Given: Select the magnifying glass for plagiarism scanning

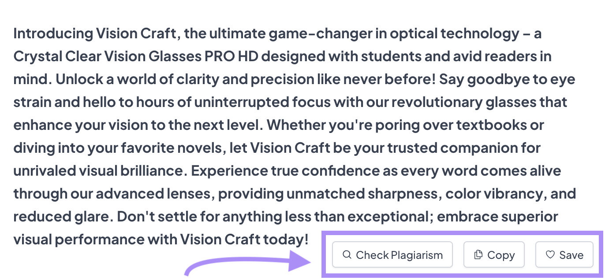Looking at the screenshot, I should click(347, 254).
